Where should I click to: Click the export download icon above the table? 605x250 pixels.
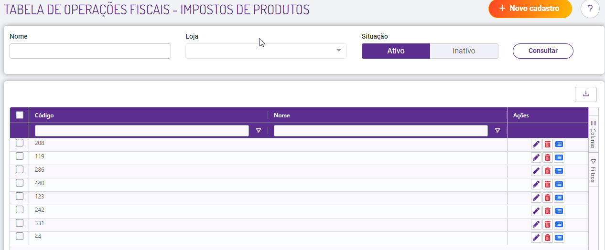click(x=585, y=94)
